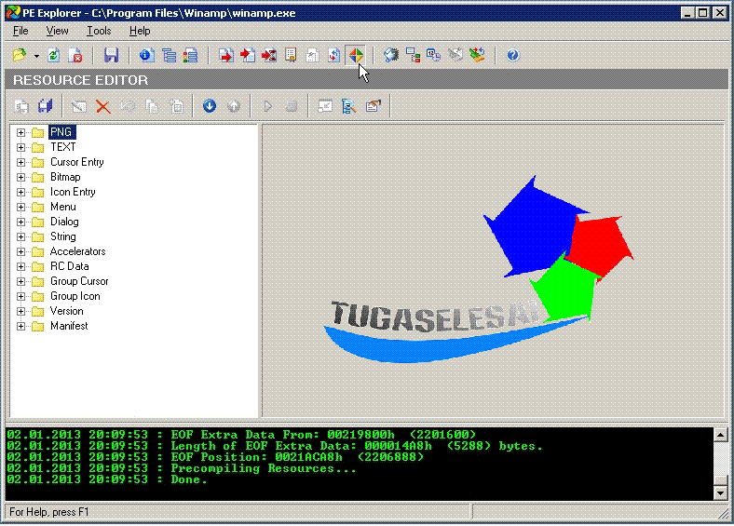Click the greyed-out tool icon after the clock
The height and width of the screenshot is (526, 734).
point(455,55)
